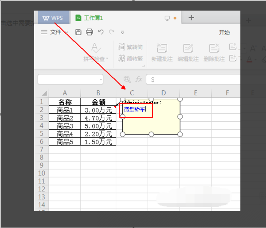Click the cell containing 3.00万元
This screenshot has height=228, width=266.
tap(98, 110)
